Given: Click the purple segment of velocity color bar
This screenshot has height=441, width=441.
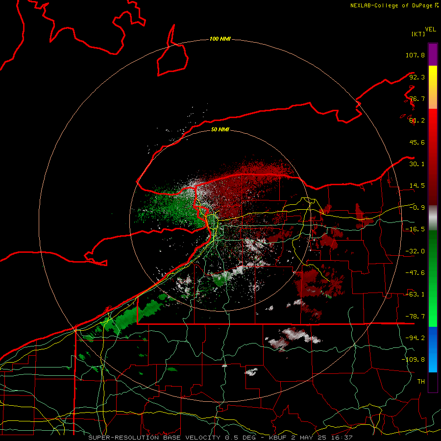Looking at the screenshot, I should point(433,54).
